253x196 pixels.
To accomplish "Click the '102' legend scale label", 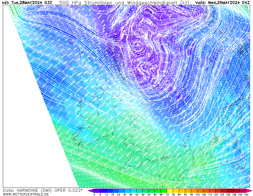I will (x=198, y=194).
